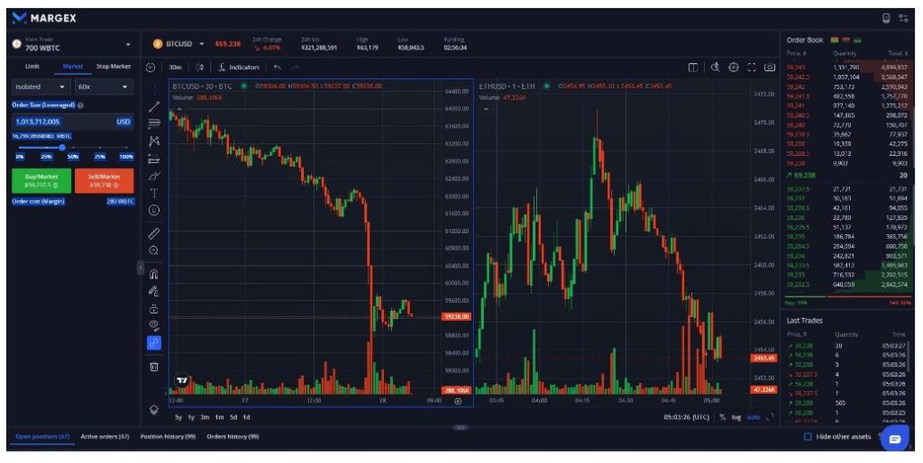Viewport: 923px width, 463px height.
Task: Activate the magnet mode icon
Action: [154, 274]
